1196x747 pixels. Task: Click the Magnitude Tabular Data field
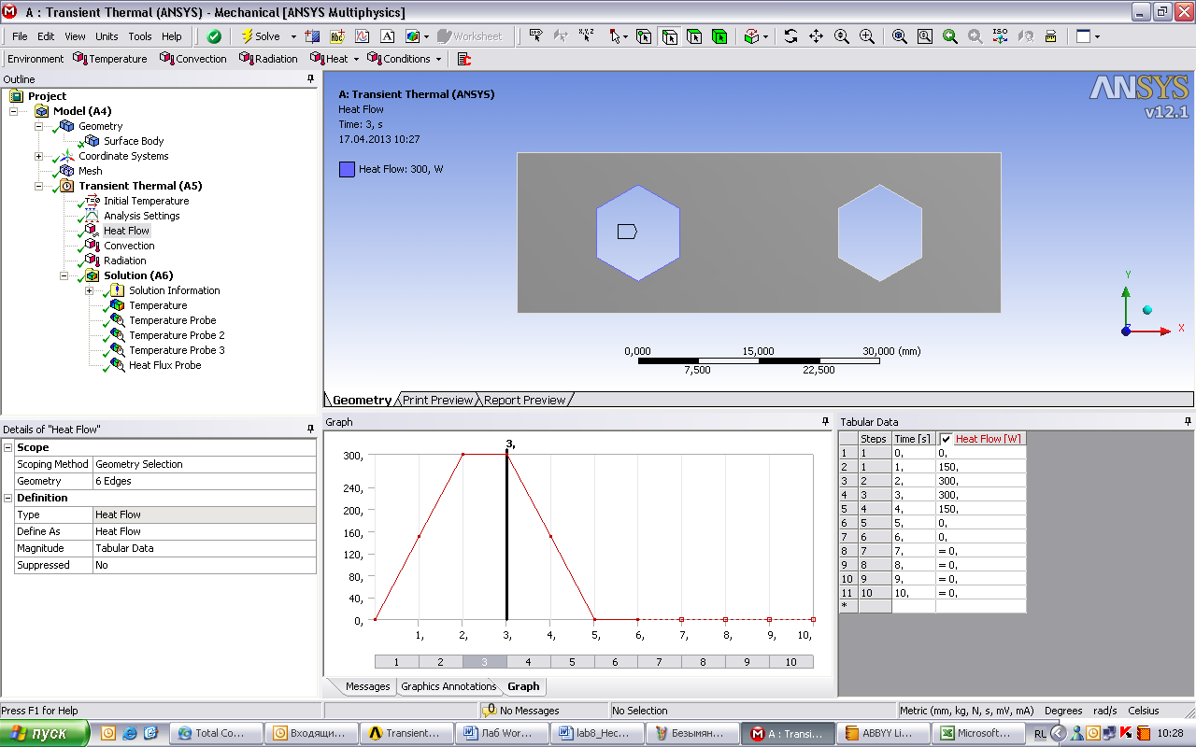(x=204, y=548)
